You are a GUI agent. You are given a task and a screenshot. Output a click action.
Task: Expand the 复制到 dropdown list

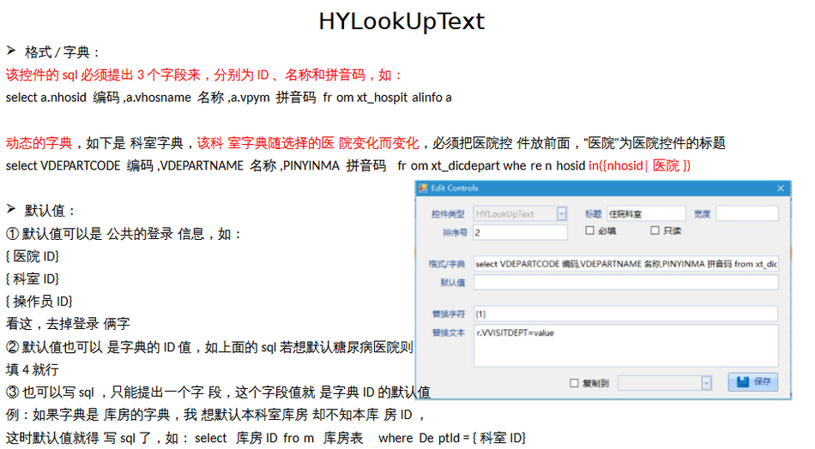pos(705,383)
